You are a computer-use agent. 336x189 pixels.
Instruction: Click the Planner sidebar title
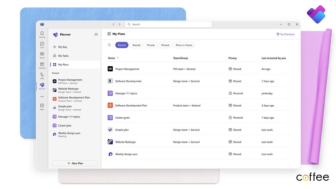coord(65,35)
